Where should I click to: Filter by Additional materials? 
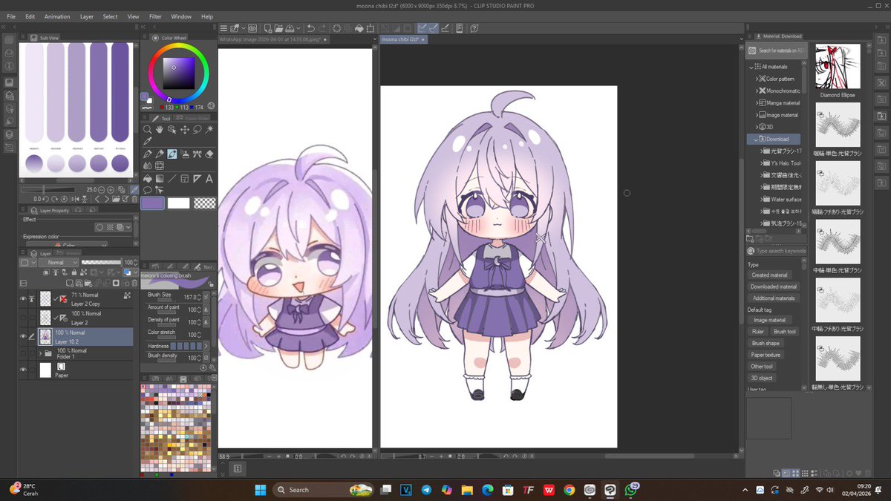[774, 298]
